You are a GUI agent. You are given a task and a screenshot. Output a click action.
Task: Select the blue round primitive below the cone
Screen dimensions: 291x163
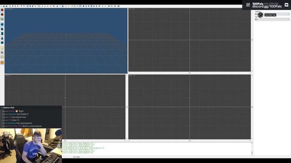pos(2,43)
